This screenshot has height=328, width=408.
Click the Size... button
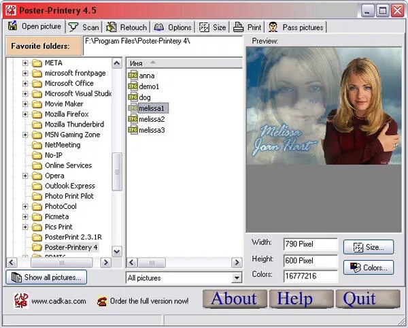click(369, 247)
